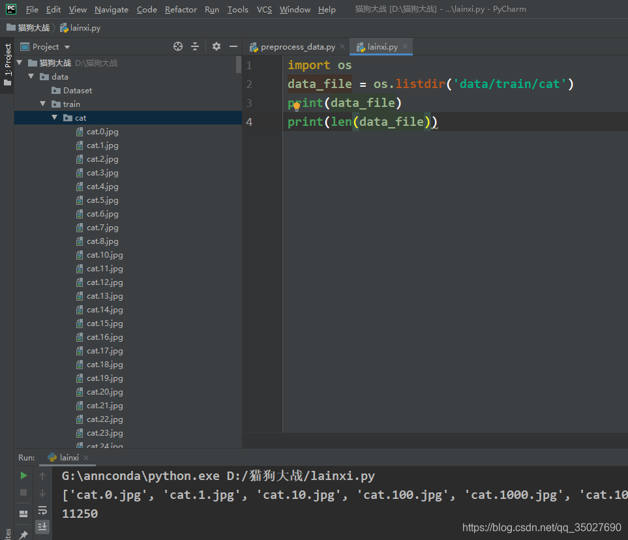Open Project panel settings gear
This screenshot has width=628, height=540.
(x=216, y=46)
